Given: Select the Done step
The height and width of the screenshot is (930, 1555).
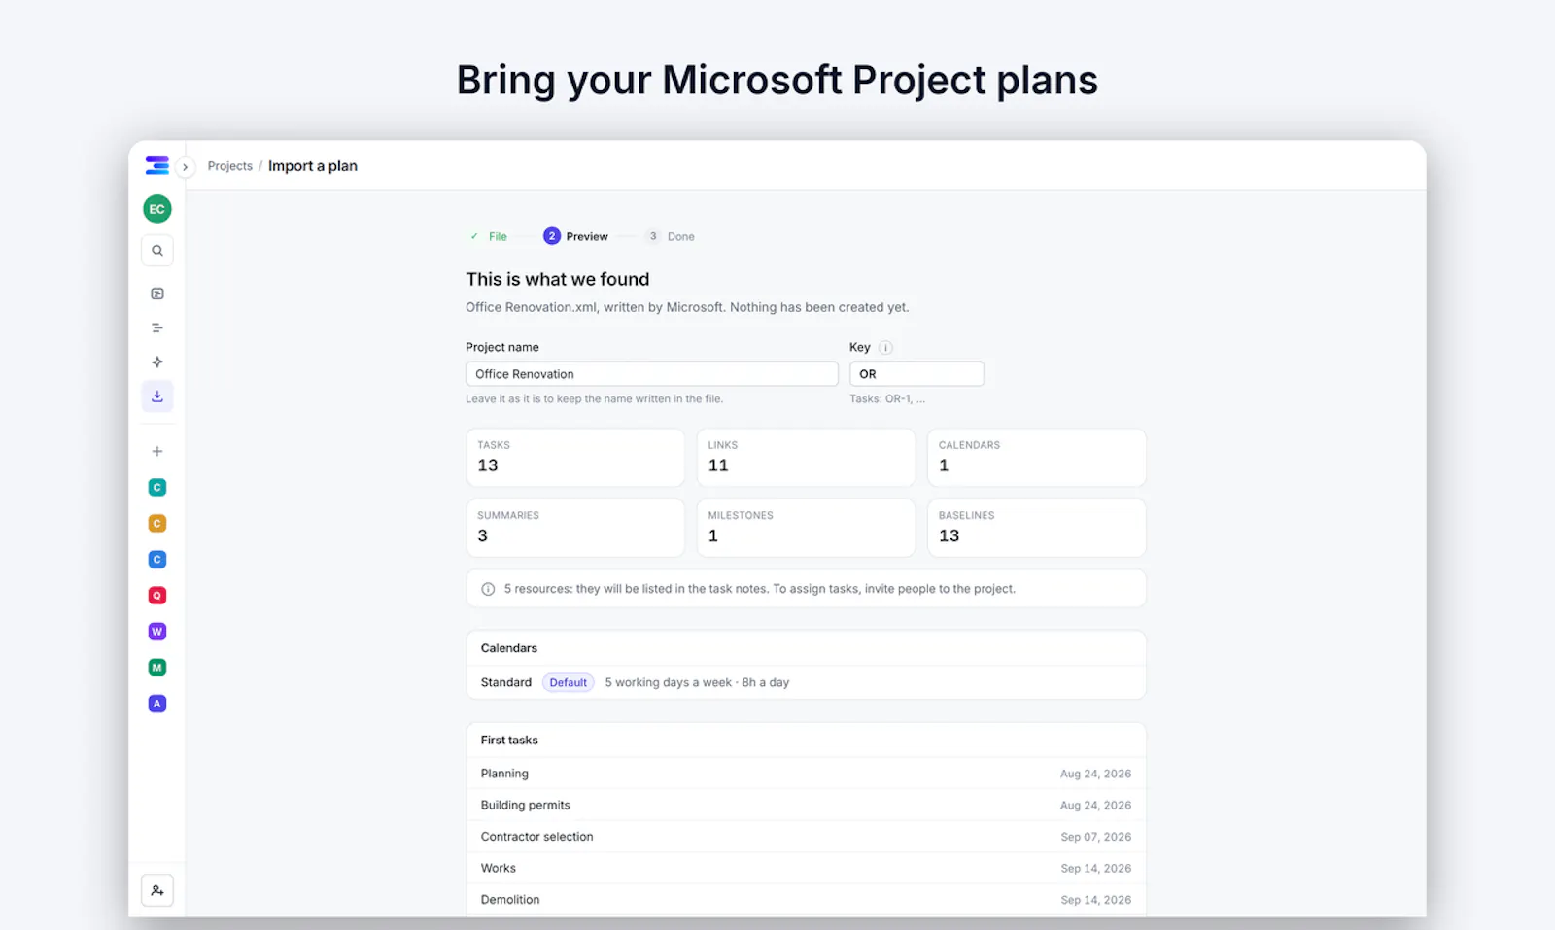Looking at the screenshot, I should (x=671, y=236).
